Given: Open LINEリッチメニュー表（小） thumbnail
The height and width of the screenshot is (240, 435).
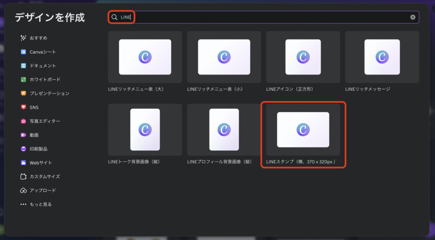Looking at the screenshot, I should pyautogui.click(x=224, y=57).
